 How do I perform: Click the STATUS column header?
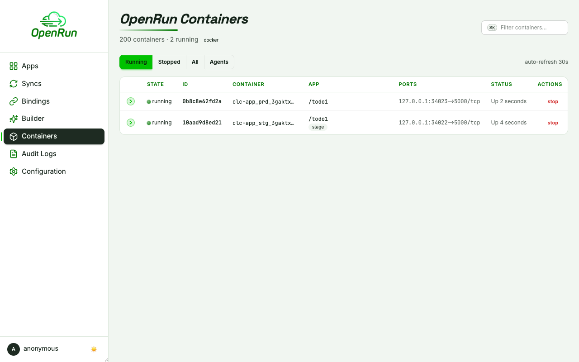click(x=502, y=84)
